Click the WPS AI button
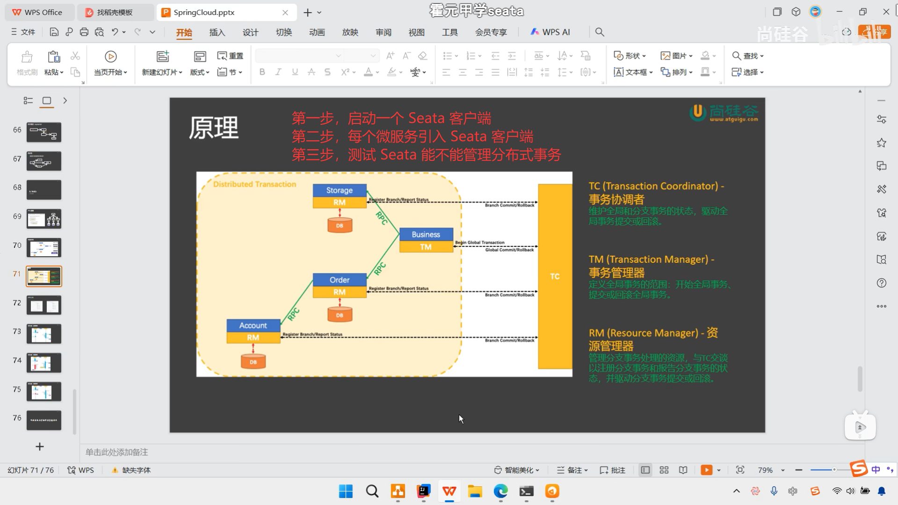 [x=550, y=32]
